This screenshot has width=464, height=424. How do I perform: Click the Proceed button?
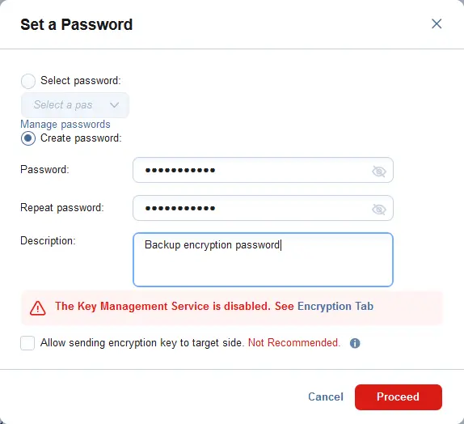(399, 397)
